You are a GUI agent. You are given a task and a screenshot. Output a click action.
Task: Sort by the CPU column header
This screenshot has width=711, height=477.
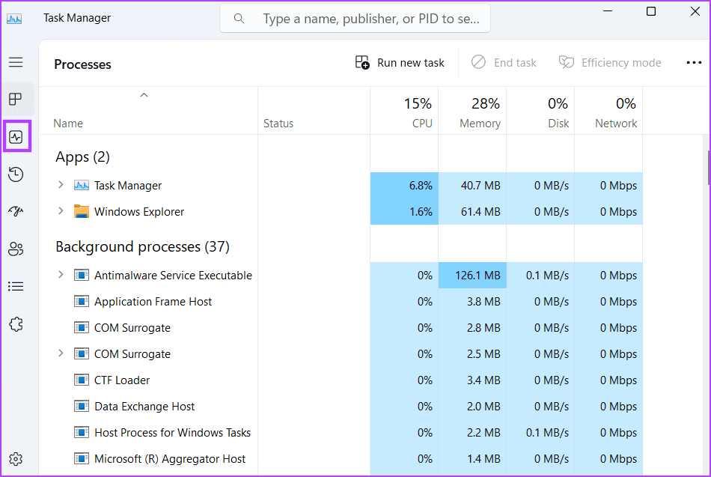[x=404, y=112]
